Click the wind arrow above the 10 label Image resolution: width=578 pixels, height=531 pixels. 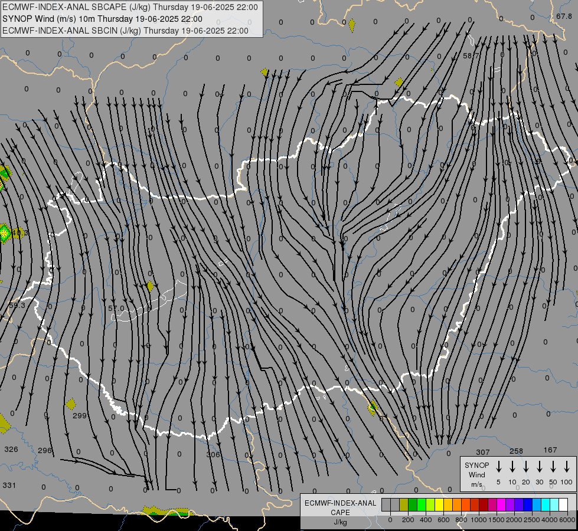pyautogui.click(x=512, y=467)
